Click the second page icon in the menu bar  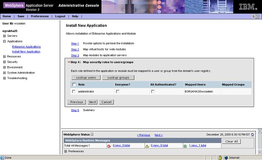point(257,17)
